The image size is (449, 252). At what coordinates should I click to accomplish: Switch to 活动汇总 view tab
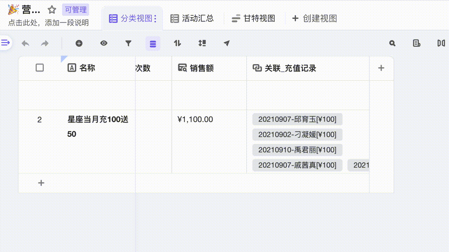192,19
